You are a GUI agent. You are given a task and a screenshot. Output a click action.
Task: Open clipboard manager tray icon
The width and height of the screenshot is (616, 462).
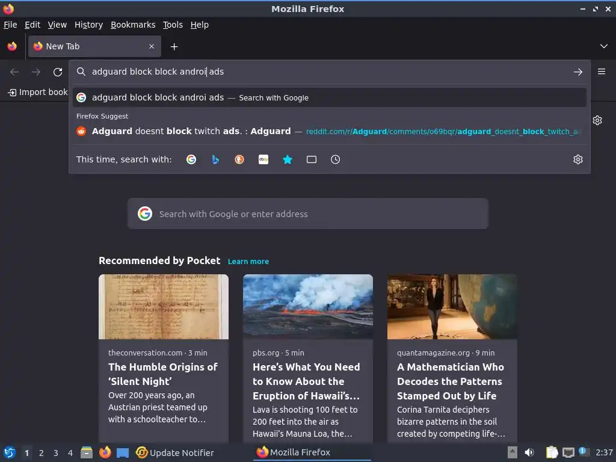(x=552, y=452)
